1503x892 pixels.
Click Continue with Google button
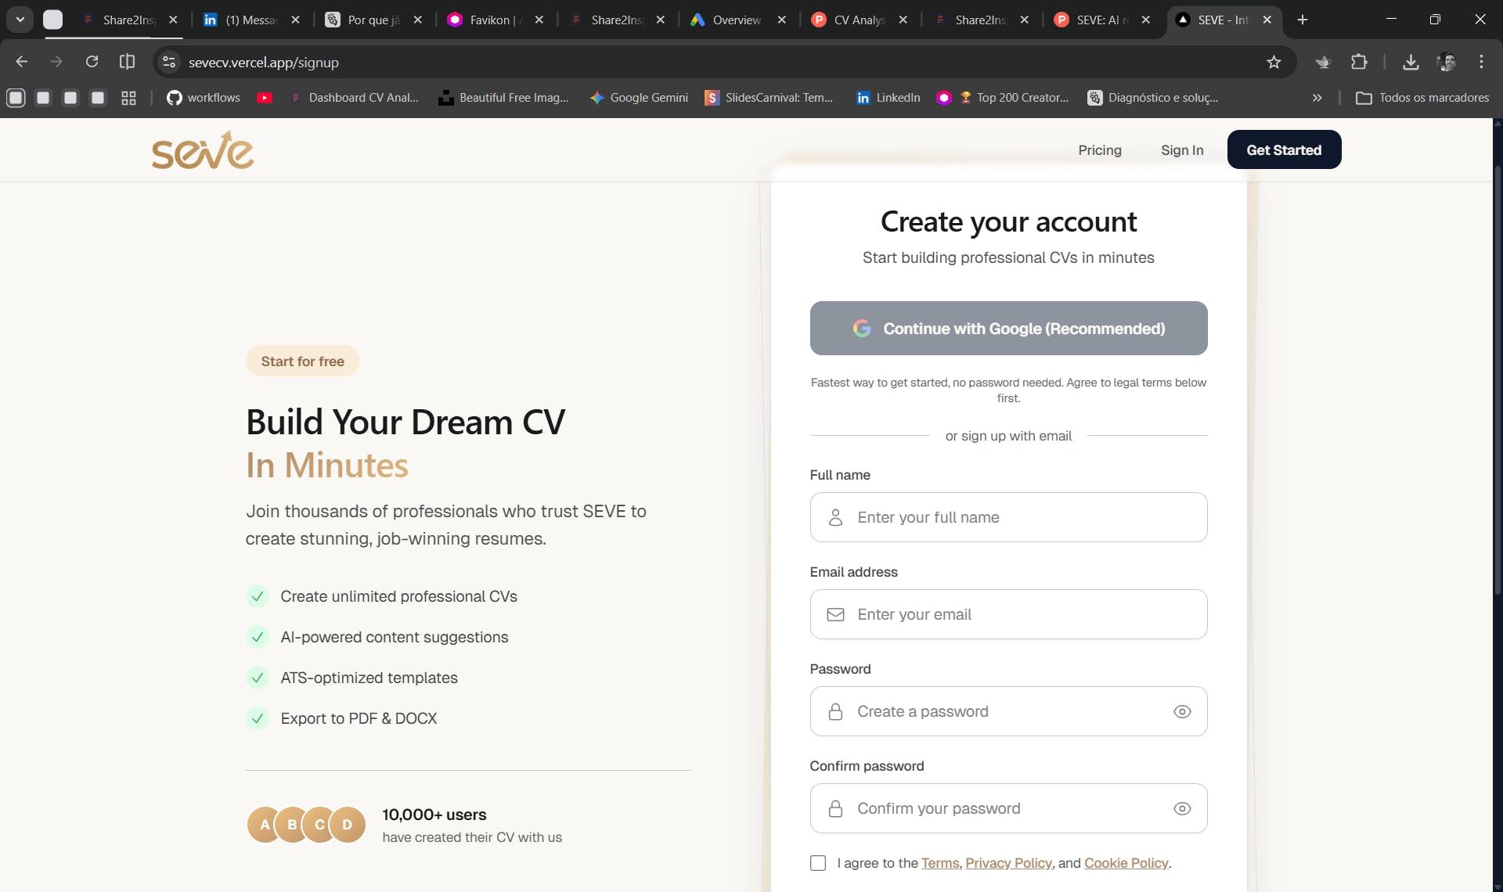(x=1008, y=329)
